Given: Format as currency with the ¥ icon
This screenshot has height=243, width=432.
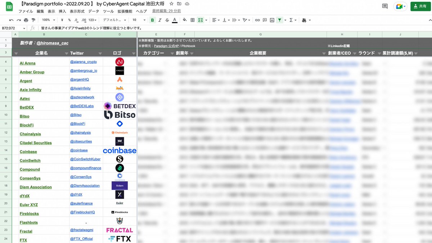Looking at the screenshot, I should pos(62,20).
